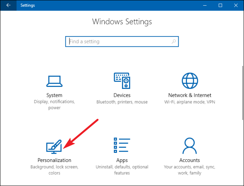Go back with the back arrow
The height and width of the screenshot is (186, 244).
pyautogui.click(x=8, y=5)
